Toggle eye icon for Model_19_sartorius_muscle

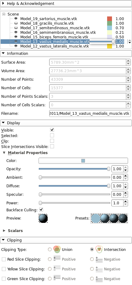point(16,19)
